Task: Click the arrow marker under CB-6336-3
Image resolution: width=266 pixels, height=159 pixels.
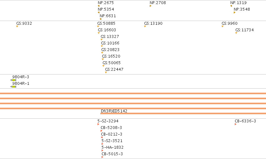Action: click(235, 124)
